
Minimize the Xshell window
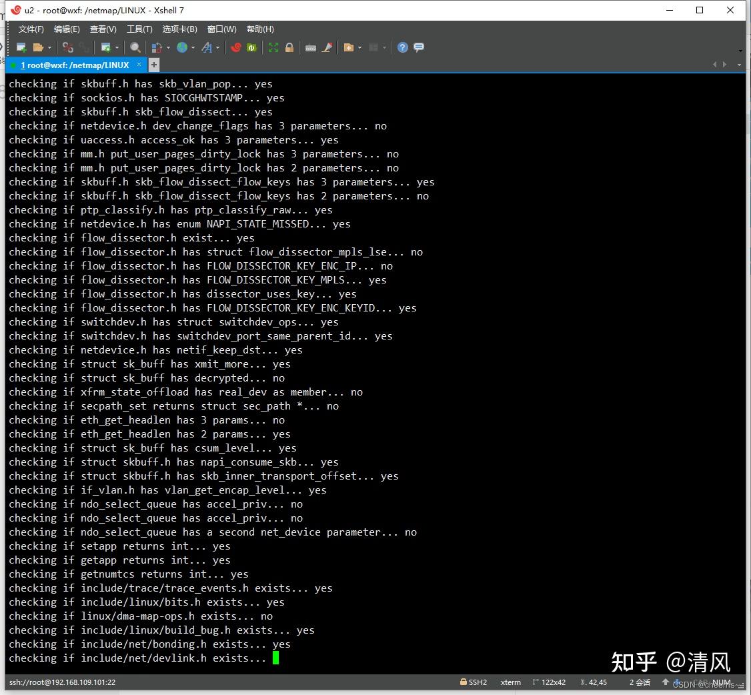670,10
